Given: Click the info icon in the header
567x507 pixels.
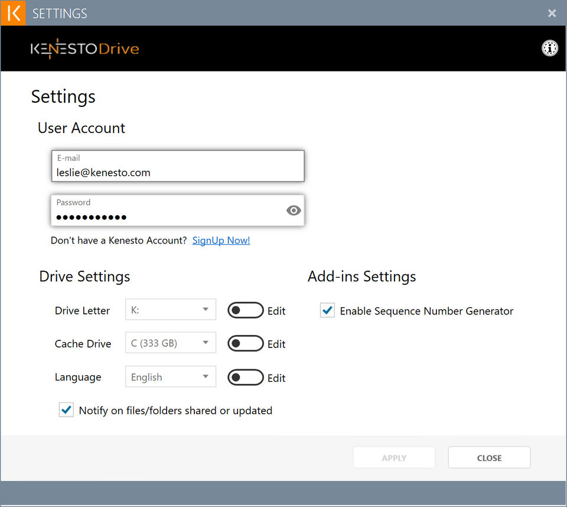Looking at the screenshot, I should (x=549, y=48).
